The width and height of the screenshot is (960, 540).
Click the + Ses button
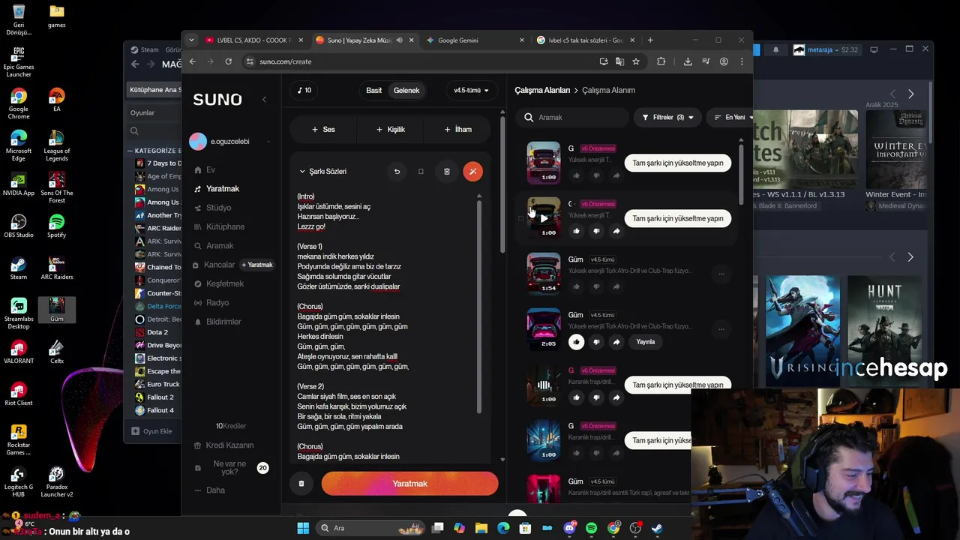click(323, 129)
